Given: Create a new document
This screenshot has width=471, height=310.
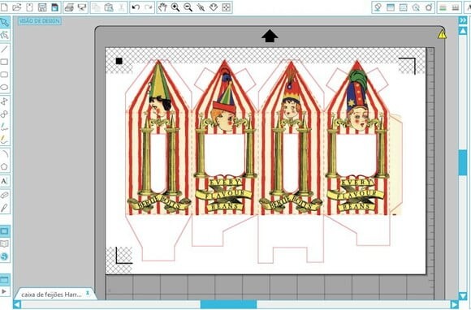Looking at the screenshot, I should 4,7.
